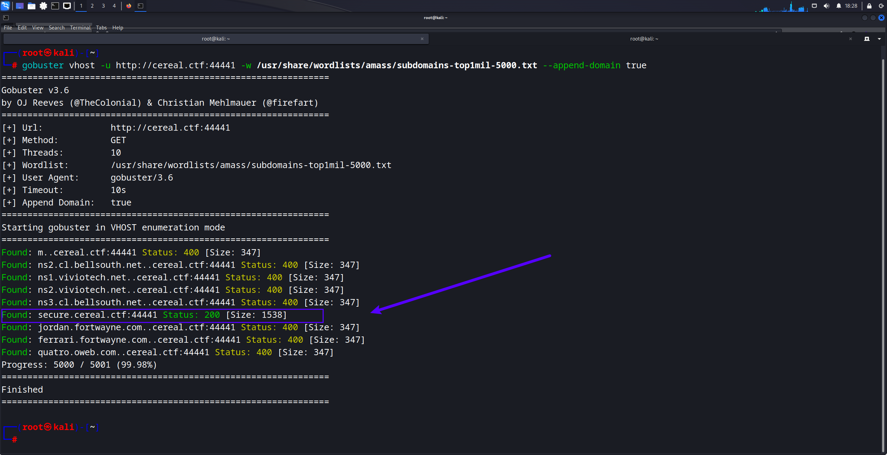Open the network connection tray icon
The height and width of the screenshot is (455, 887).
click(814, 6)
